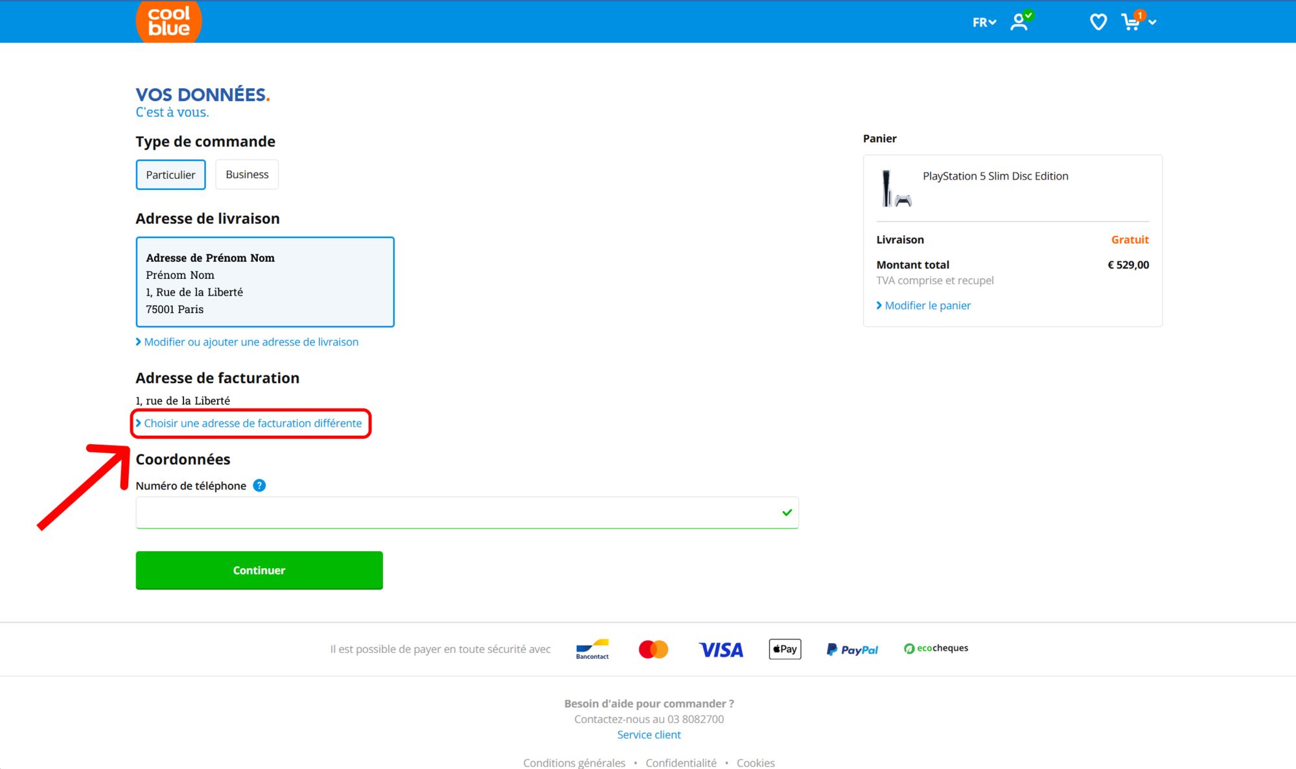The image size is (1296, 769).
Task: Click the ecocheques logo
Action: [x=936, y=648]
